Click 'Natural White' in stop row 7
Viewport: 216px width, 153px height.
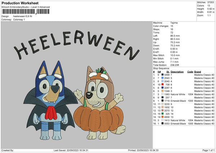click(178, 94)
